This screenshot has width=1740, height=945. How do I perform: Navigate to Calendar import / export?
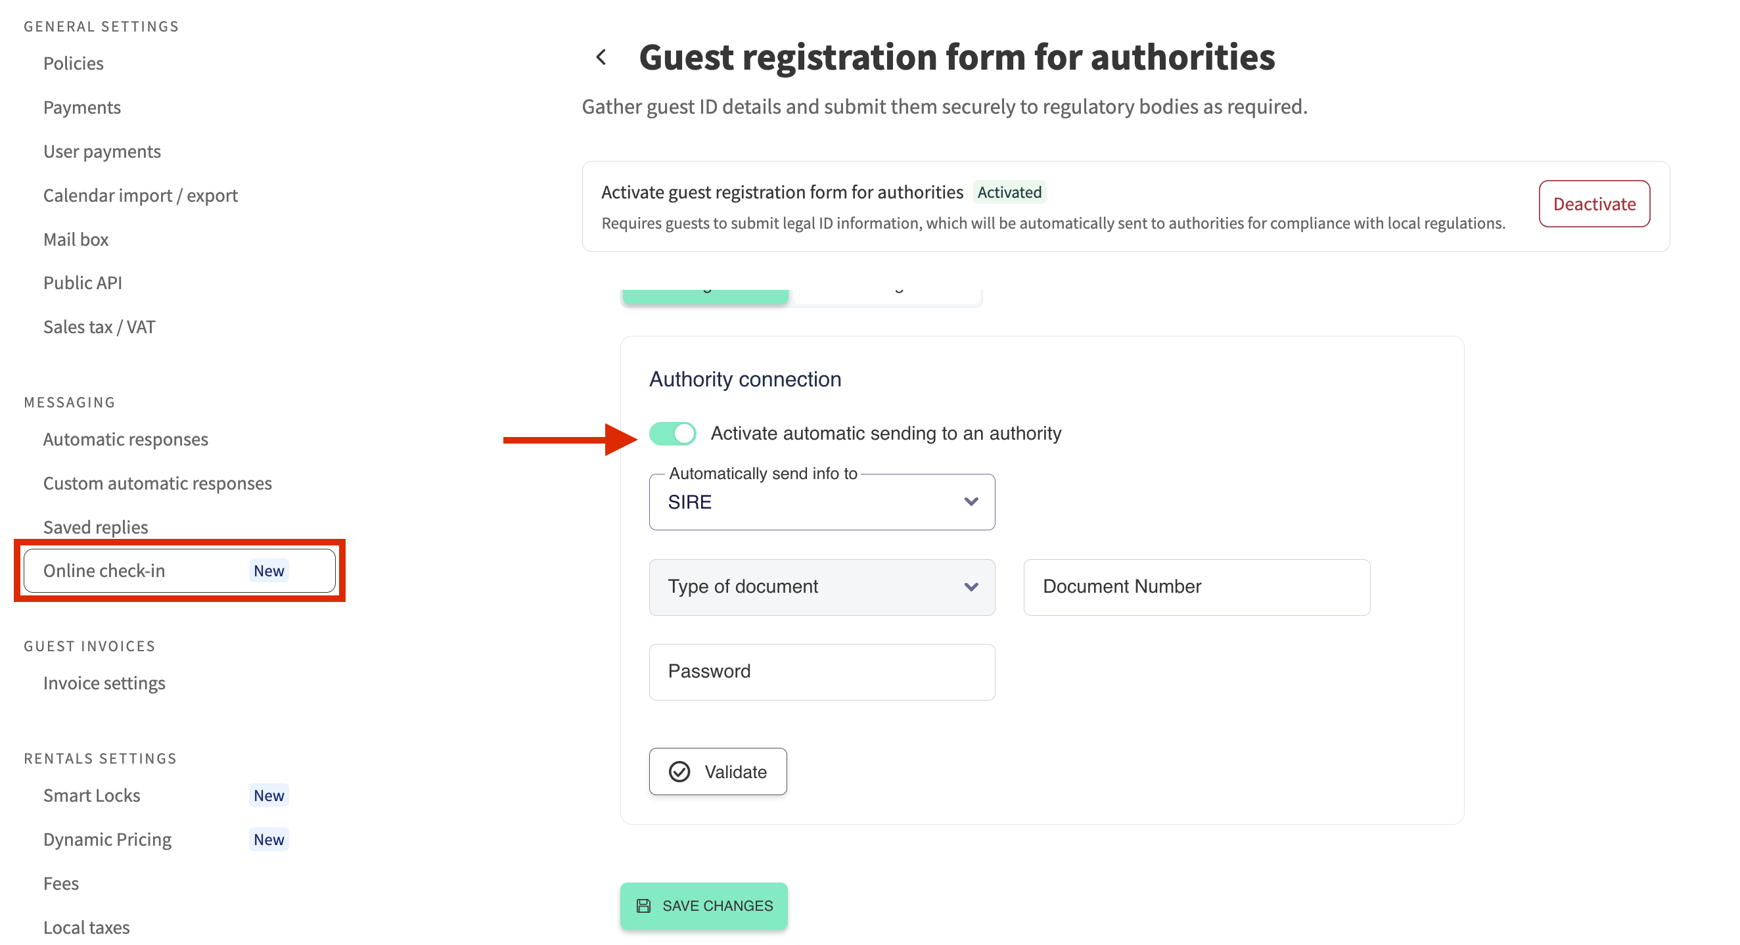coord(141,195)
